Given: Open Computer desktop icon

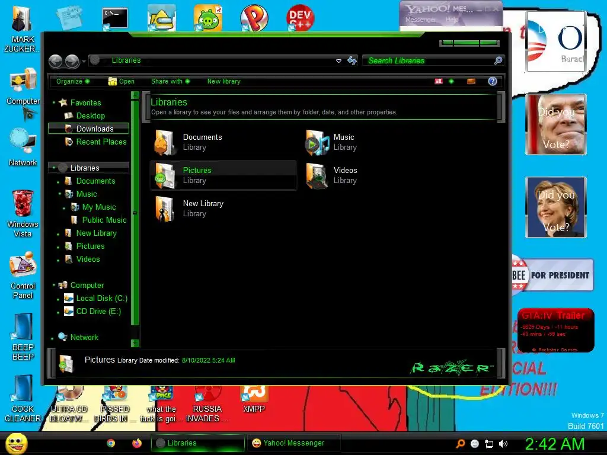Looking at the screenshot, I should (x=23, y=87).
